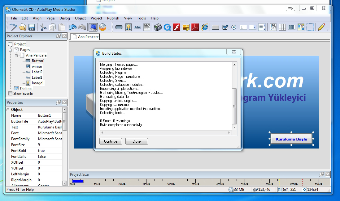Click Properties panel scroll down arrow

tap(64, 183)
